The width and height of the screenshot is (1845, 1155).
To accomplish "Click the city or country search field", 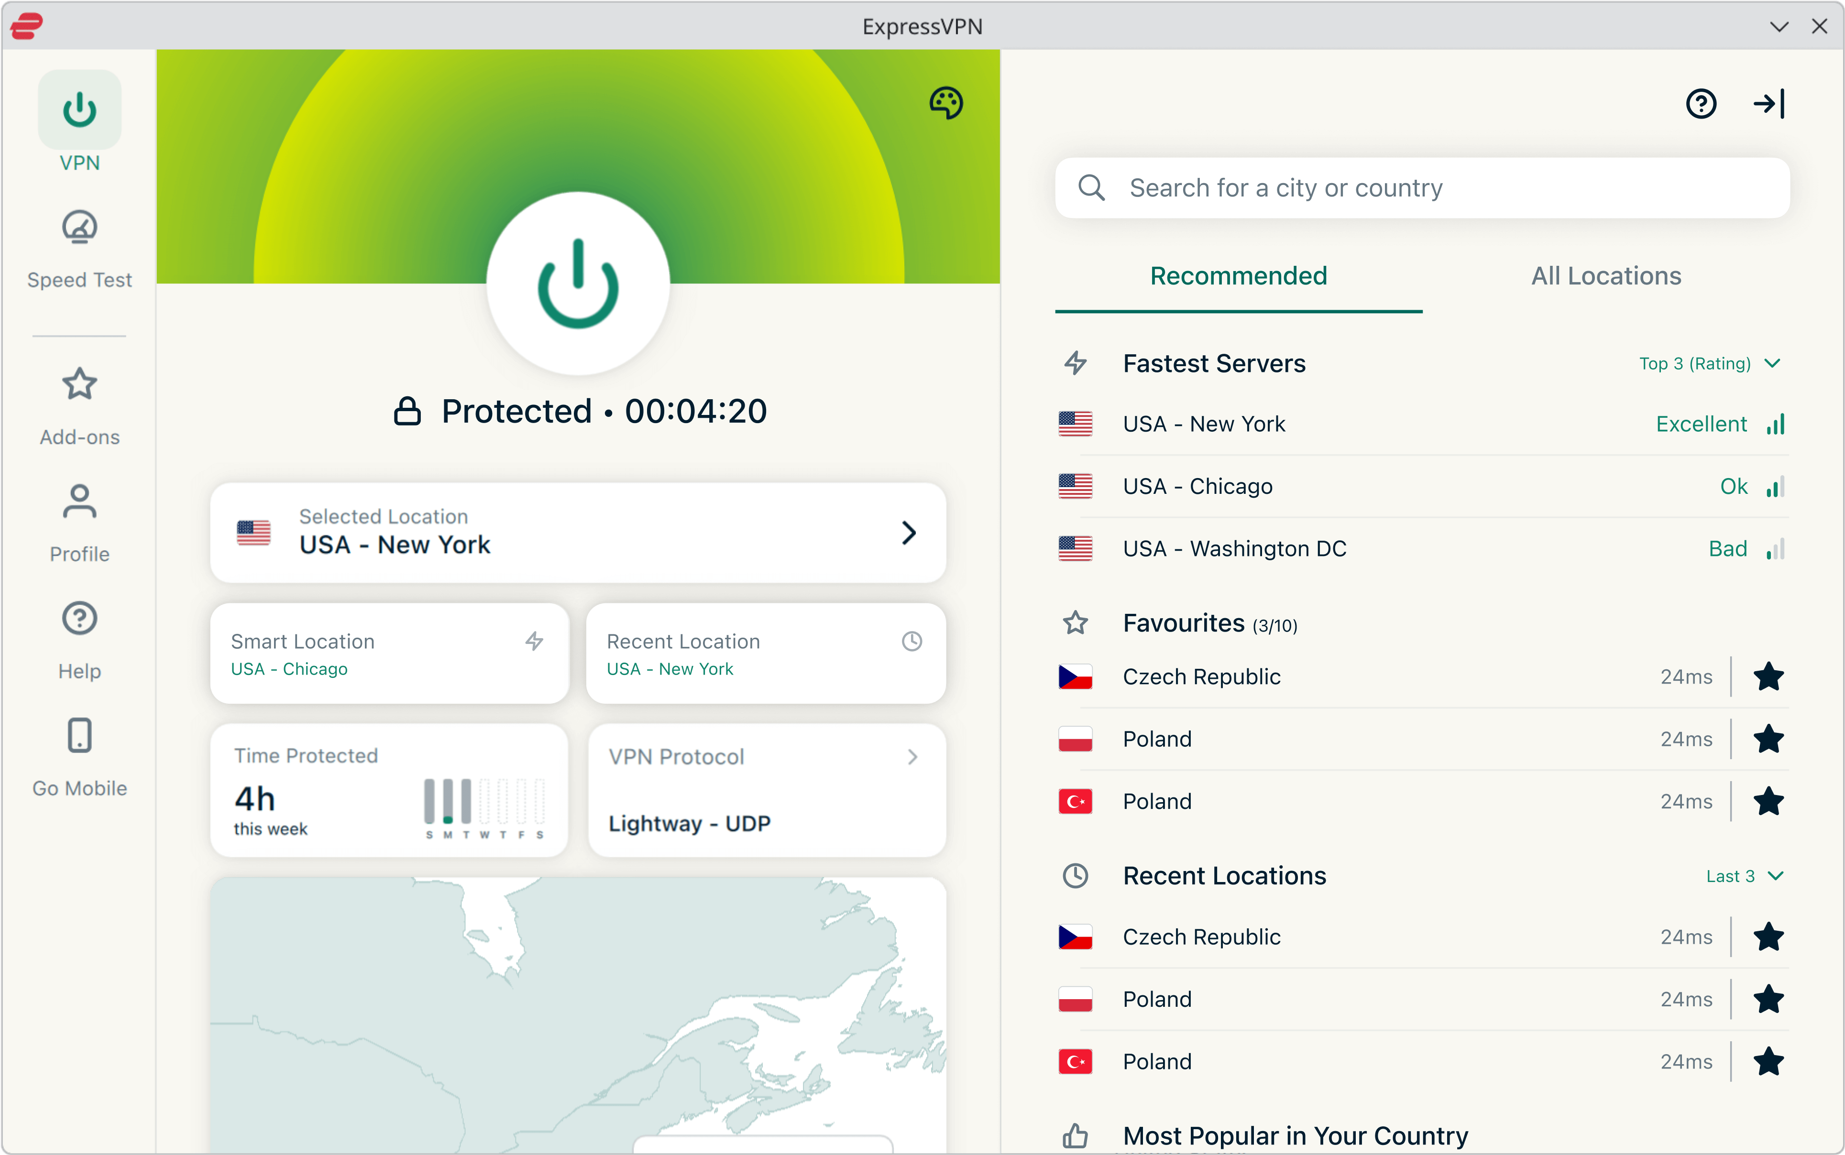I will coord(1421,188).
